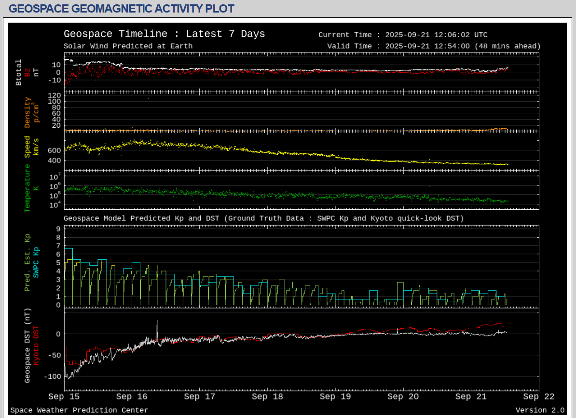Click the white Btotal axis label
Image resolution: width=576 pixels, height=418 pixels.
pos(19,72)
